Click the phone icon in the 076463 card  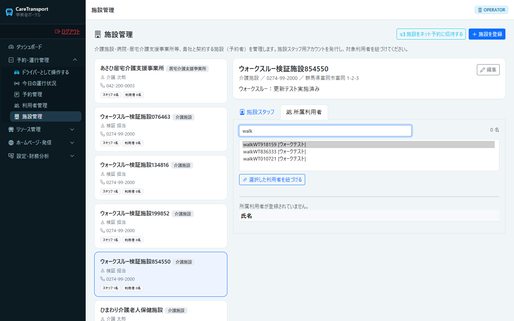click(x=102, y=134)
